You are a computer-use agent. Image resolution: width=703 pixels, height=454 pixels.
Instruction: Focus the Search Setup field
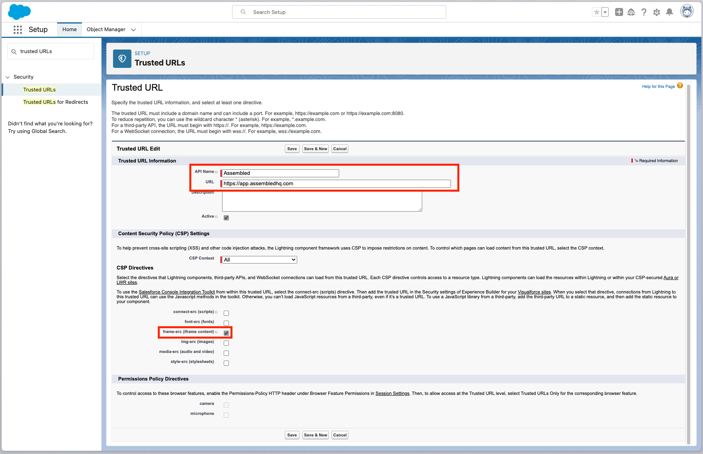click(339, 12)
